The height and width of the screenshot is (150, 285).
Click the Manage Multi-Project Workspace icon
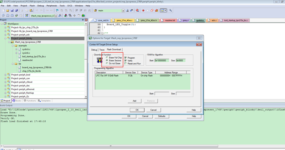[x=70, y=16]
